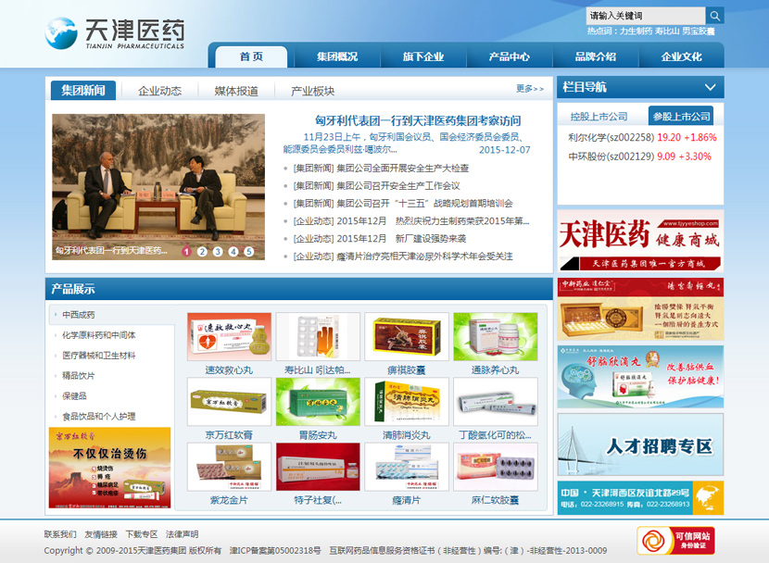Focus the 请输入关键词 search field
The image size is (769, 563).
646,16
